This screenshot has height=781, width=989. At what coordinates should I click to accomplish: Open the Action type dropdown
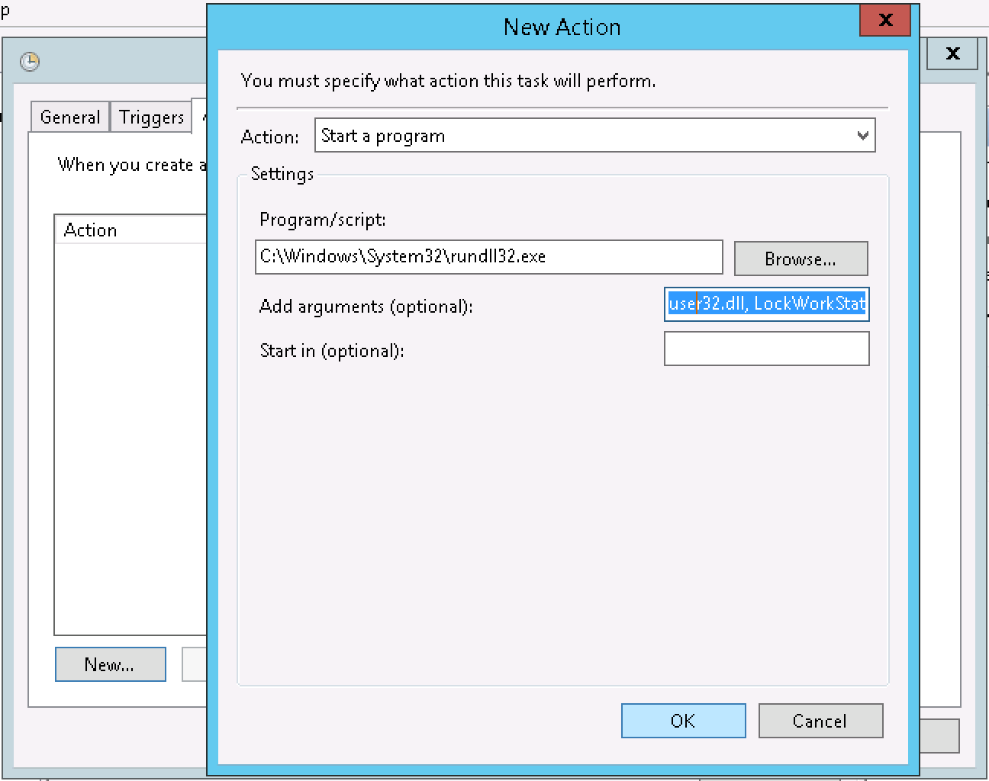(594, 136)
